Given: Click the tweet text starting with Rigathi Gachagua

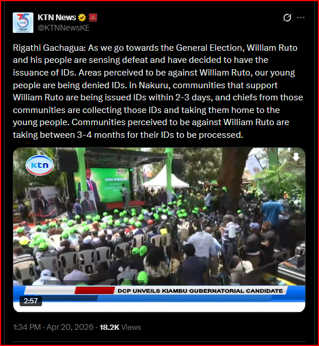Looking at the screenshot, I should pos(158,91).
